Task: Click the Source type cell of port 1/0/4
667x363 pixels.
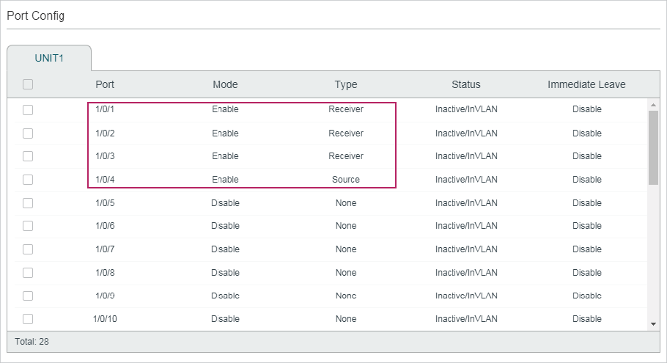Action: [346, 180]
